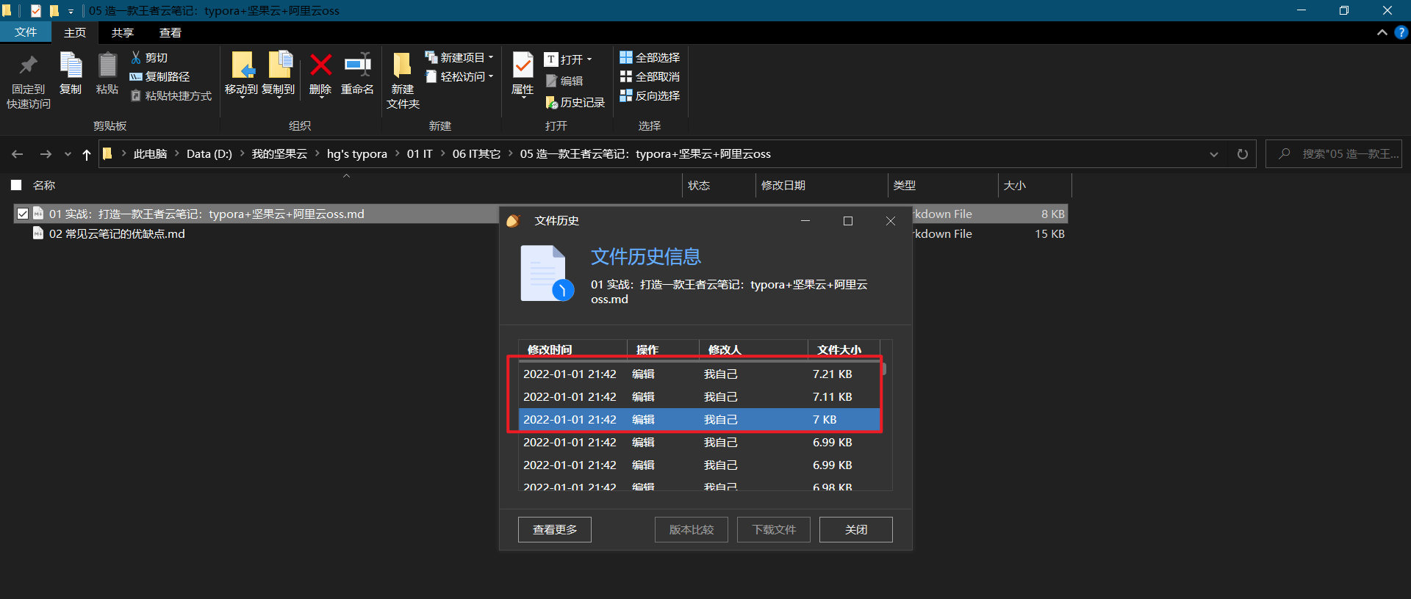Expand the Open button dropdown arrow
The width and height of the screenshot is (1411, 599).
(x=589, y=59)
